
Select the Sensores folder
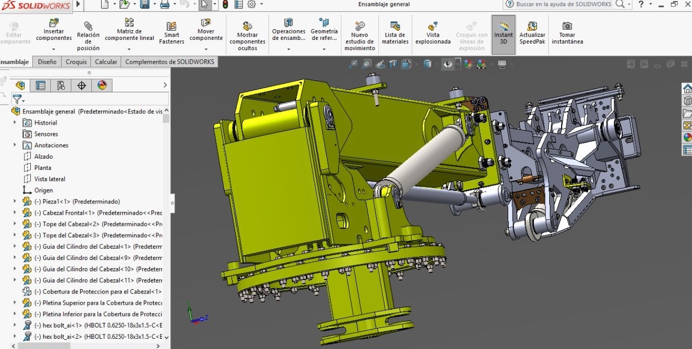point(46,134)
